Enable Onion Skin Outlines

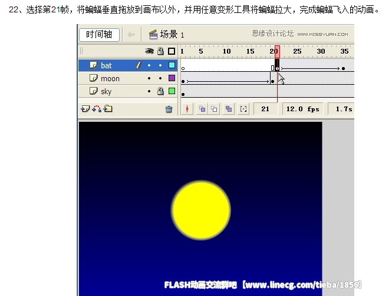pyautogui.click(x=214, y=109)
